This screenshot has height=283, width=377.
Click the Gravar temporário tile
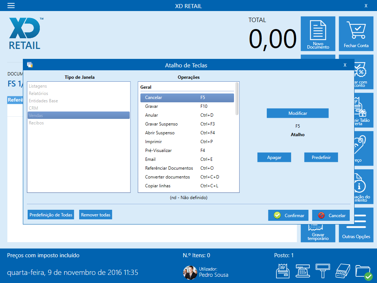[318, 233]
